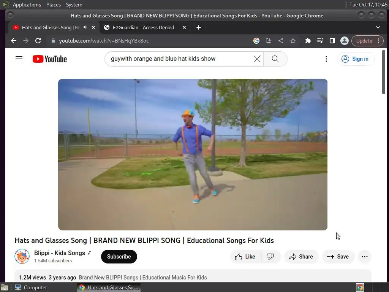This screenshot has width=389, height=292.
Task: Share this page using toolbar share icon
Action: (x=281, y=41)
